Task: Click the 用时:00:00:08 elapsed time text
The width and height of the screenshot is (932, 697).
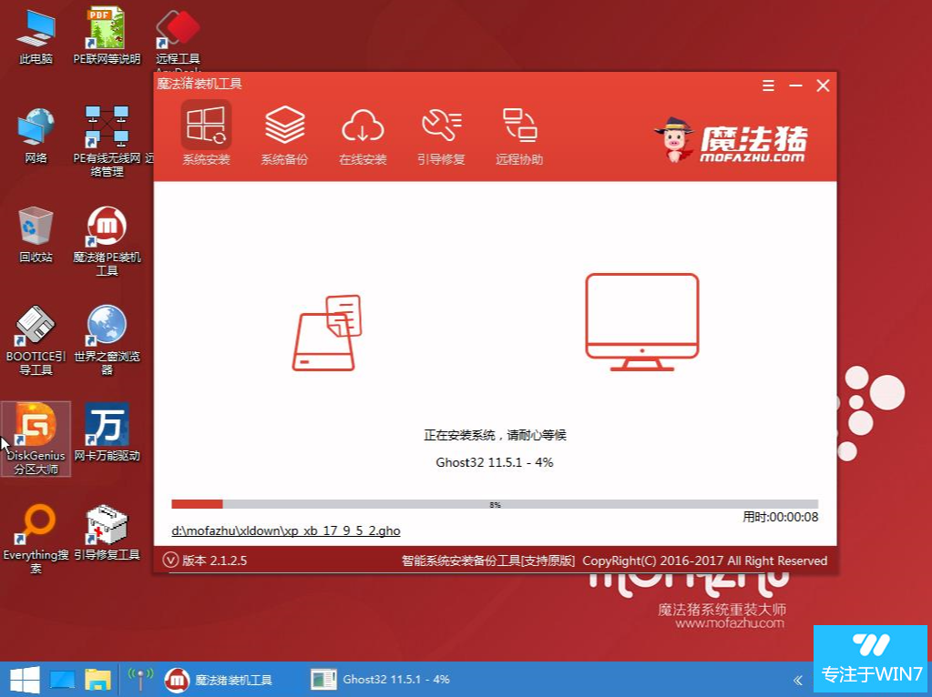Action: coord(780,517)
